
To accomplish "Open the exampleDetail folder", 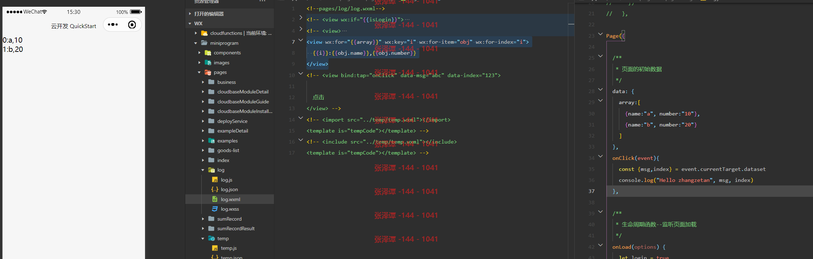I will (x=233, y=131).
